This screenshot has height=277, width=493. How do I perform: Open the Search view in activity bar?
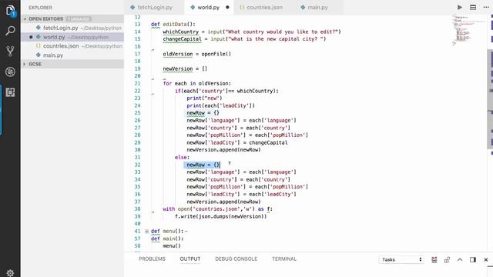pos(10,31)
